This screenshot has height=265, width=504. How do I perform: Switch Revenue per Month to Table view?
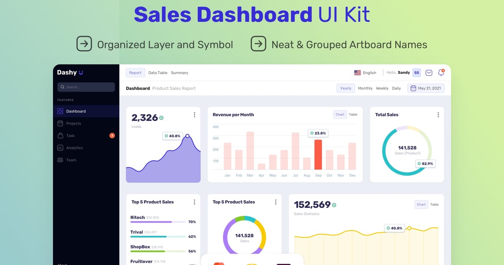[x=353, y=114]
